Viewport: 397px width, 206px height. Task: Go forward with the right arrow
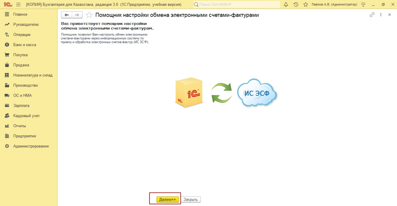coord(77,15)
